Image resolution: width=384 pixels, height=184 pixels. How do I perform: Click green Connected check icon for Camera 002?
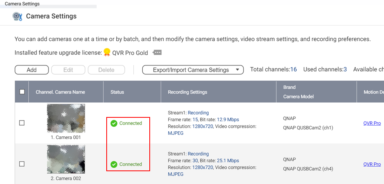coord(114,164)
